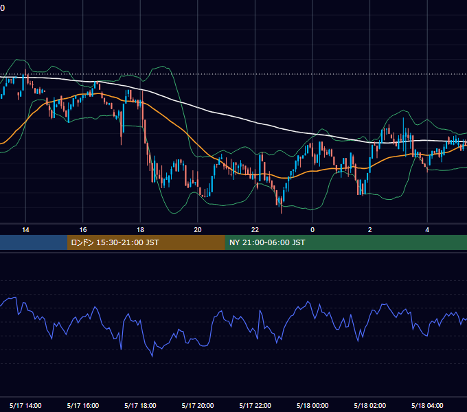Image resolution: width=467 pixels, height=412 pixels.
Task: Click the 14 hour label on chart axis
Action: [25, 230]
